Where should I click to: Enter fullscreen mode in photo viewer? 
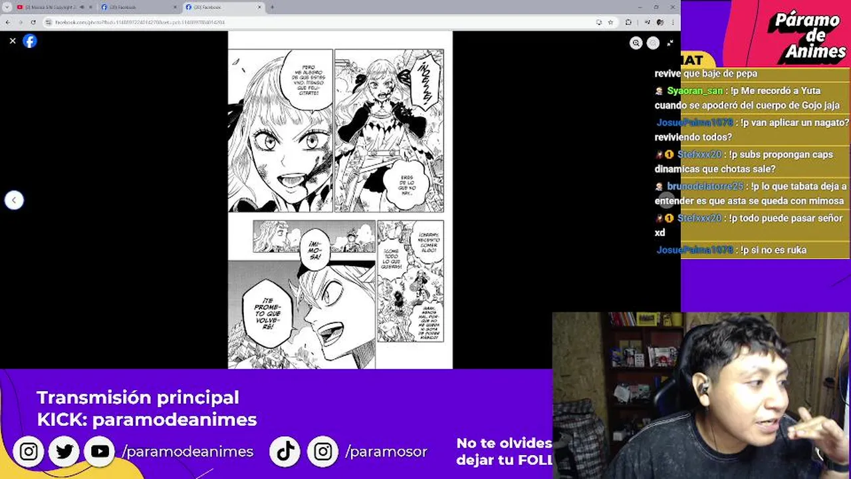coord(669,43)
